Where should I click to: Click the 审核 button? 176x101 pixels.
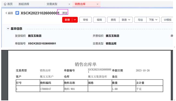click(x=86, y=20)
